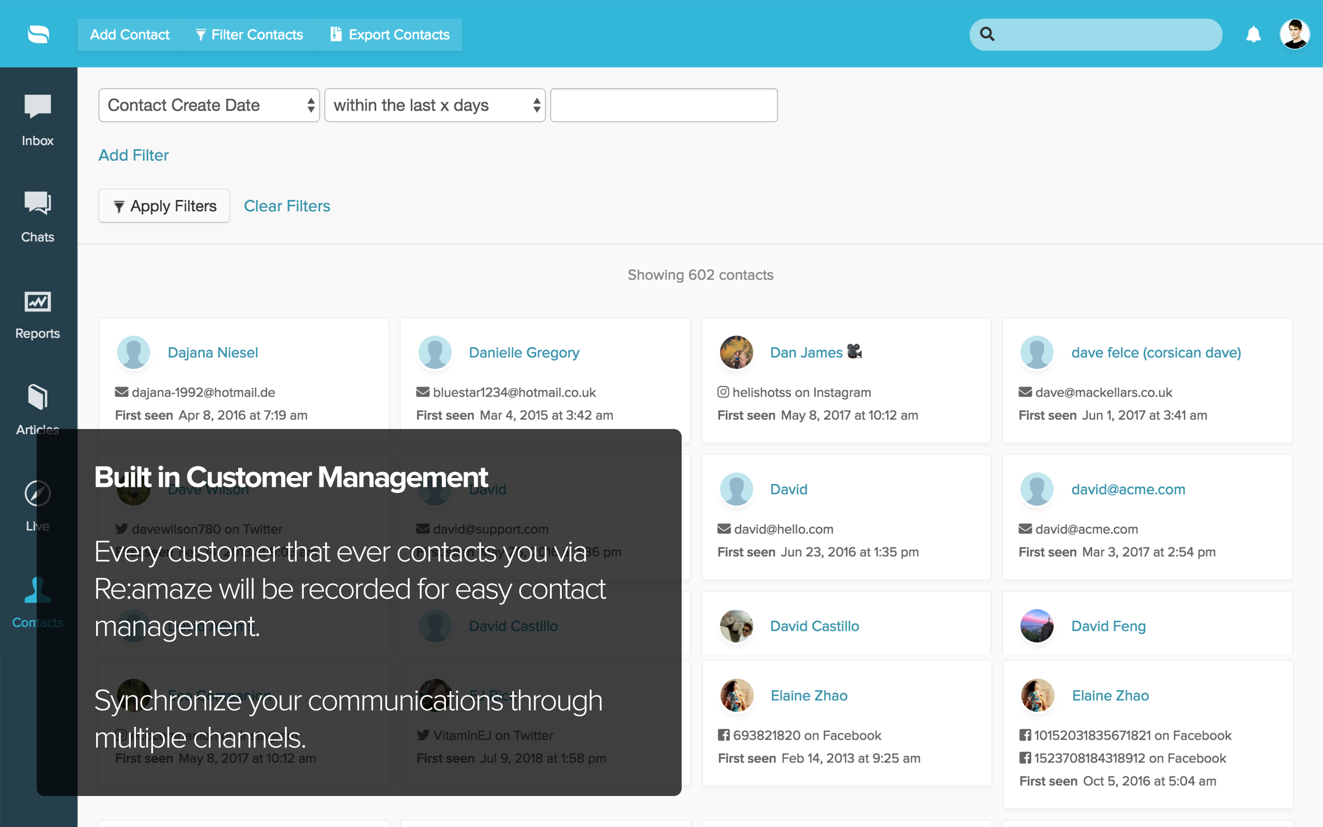Open the Inbox section
Image resolution: width=1323 pixels, height=827 pixels.
[x=38, y=120]
